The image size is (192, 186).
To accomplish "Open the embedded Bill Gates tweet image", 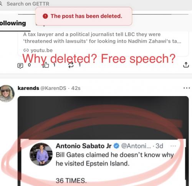I will [103, 141].
